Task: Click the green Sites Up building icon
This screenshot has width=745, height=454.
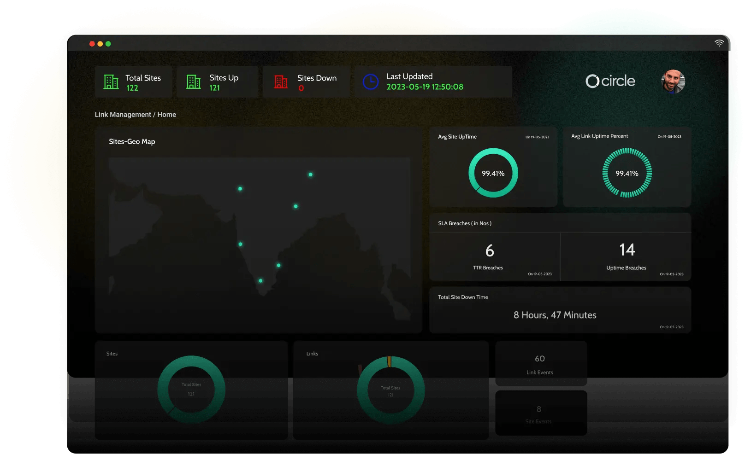Action: point(194,82)
